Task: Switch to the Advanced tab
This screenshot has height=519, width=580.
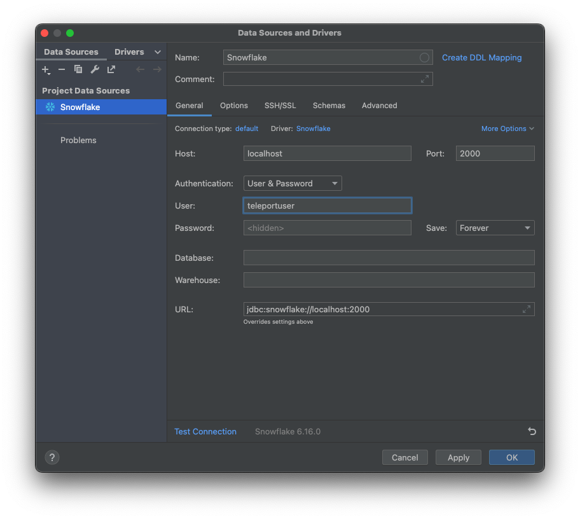Action: point(379,106)
